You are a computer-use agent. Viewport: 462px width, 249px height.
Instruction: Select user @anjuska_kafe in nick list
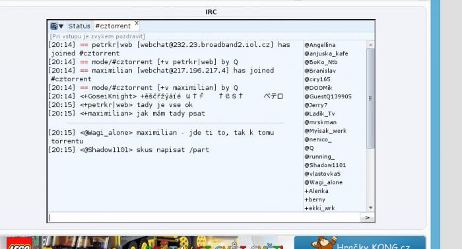coord(326,53)
